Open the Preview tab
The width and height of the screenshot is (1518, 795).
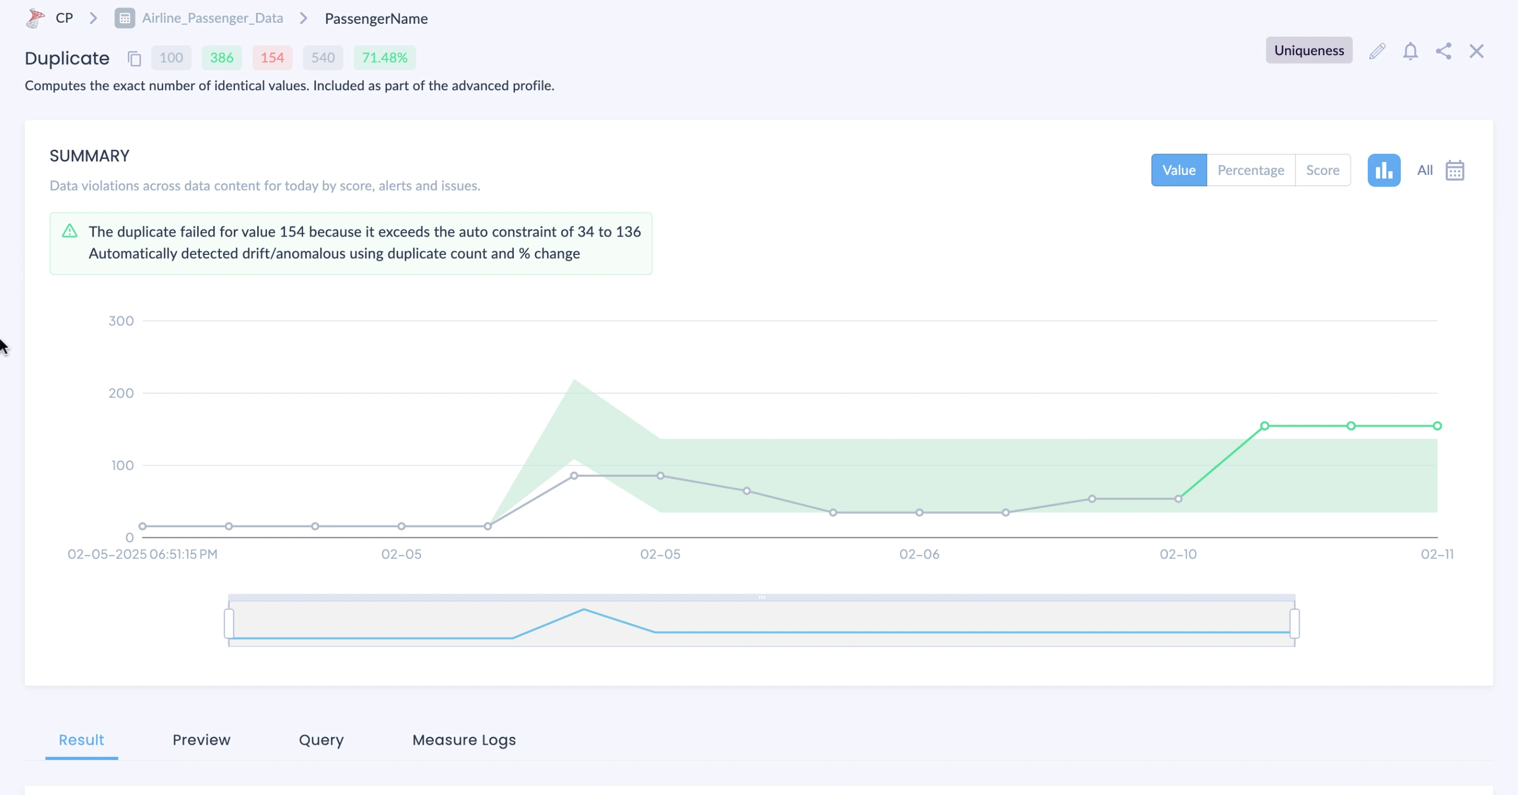[201, 739]
